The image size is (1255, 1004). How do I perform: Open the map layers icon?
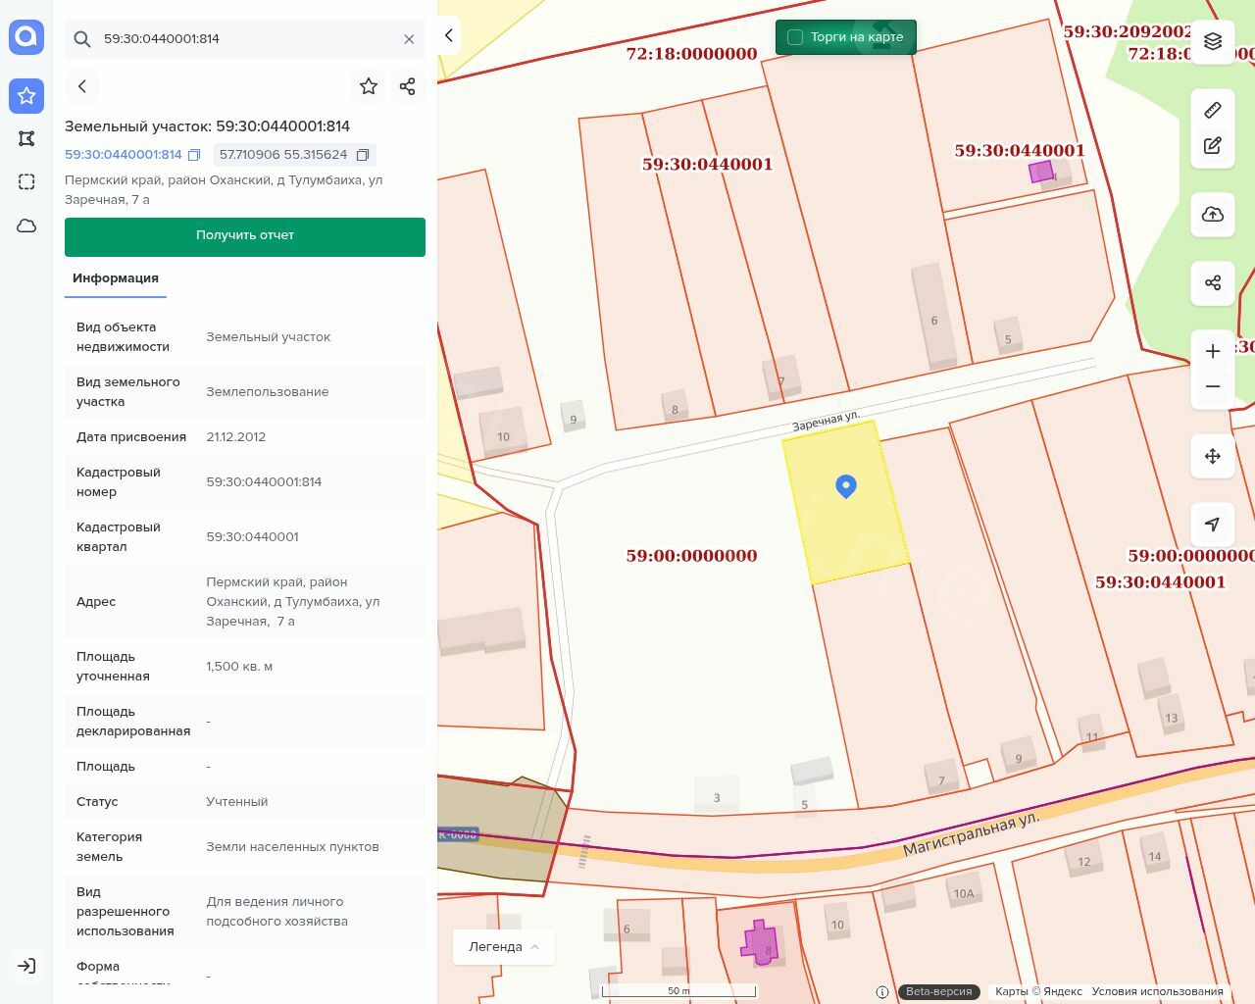tap(1213, 41)
